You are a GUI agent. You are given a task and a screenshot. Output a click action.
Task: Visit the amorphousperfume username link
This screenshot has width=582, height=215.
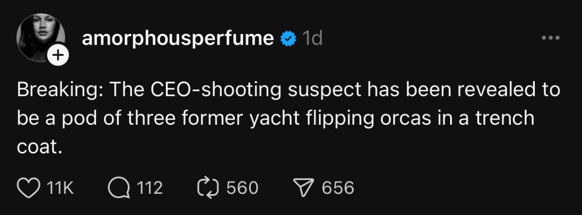pos(178,38)
